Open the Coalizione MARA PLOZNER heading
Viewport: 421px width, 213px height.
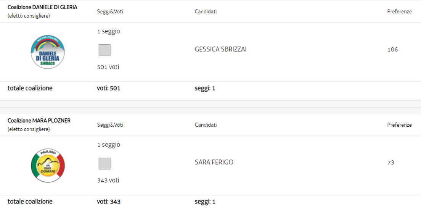[x=39, y=121]
